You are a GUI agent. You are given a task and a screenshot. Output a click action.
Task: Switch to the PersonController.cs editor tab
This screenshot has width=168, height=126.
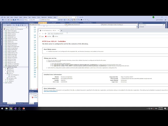coord(88,23)
